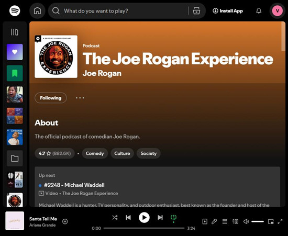Select the Culture category tag
Viewport: 288px width, 236px height.
[x=122, y=153]
